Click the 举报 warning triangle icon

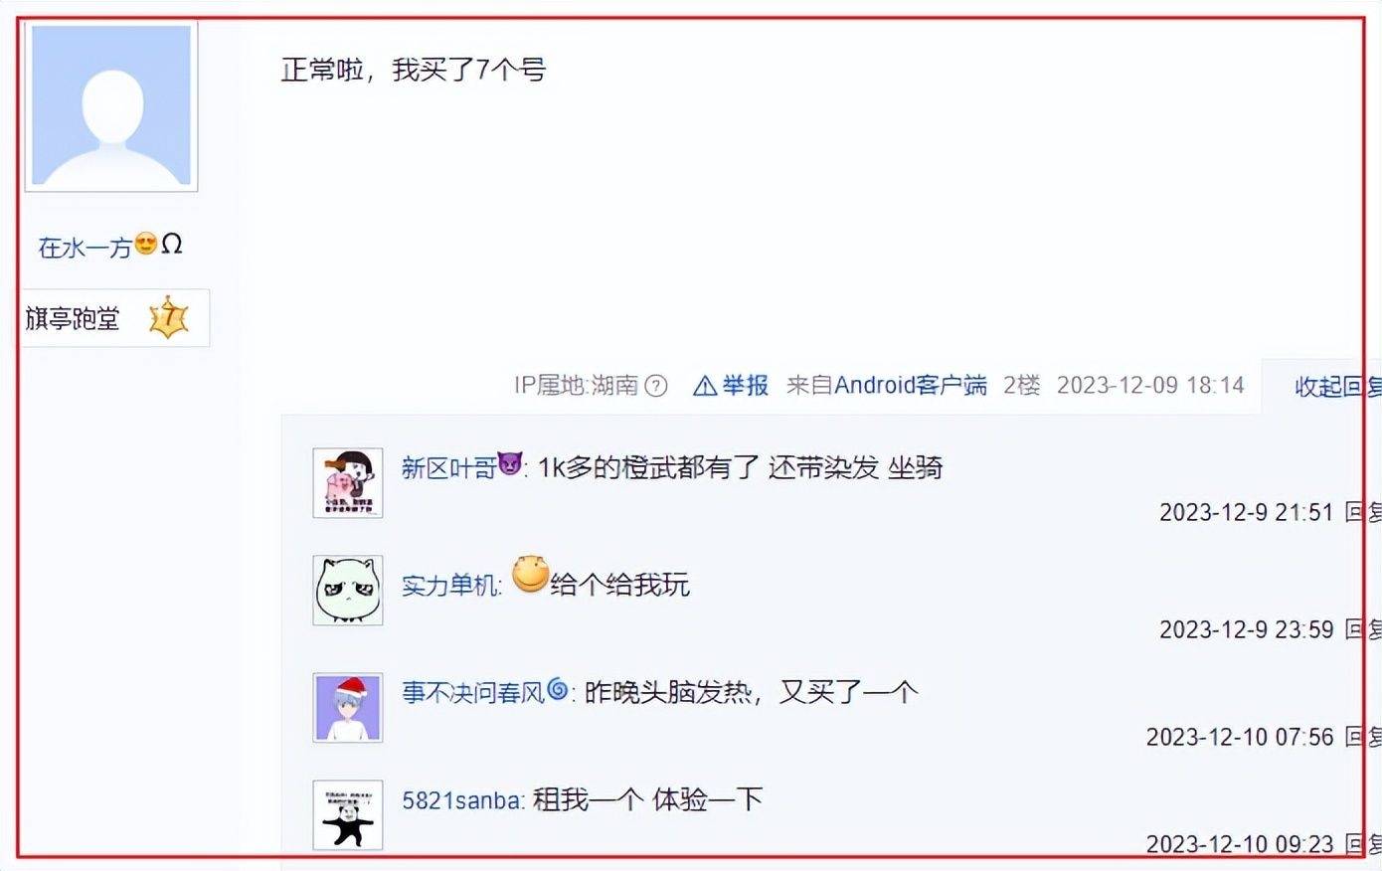(x=705, y=386)
